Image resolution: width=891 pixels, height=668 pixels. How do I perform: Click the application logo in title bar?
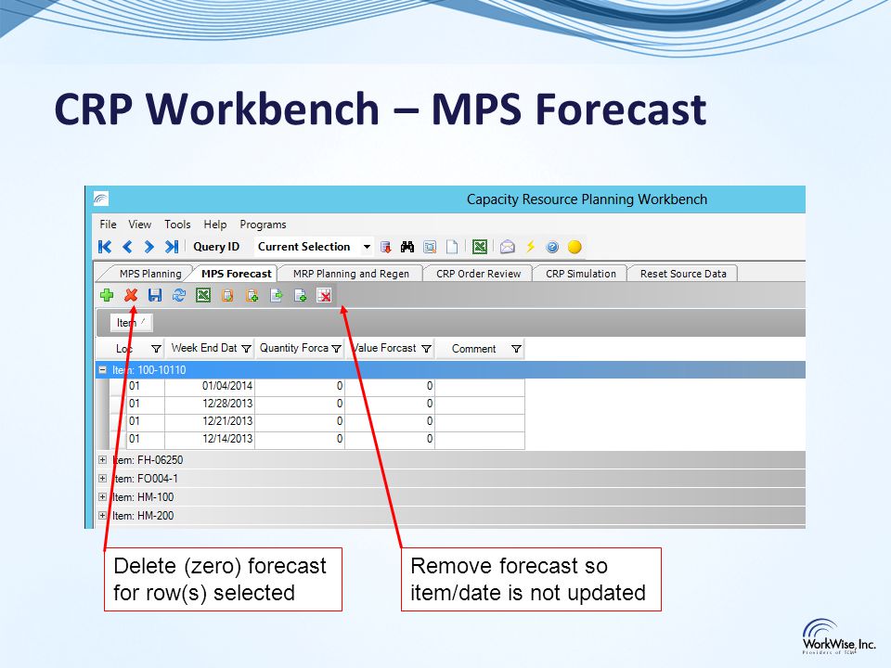(100, 199)
